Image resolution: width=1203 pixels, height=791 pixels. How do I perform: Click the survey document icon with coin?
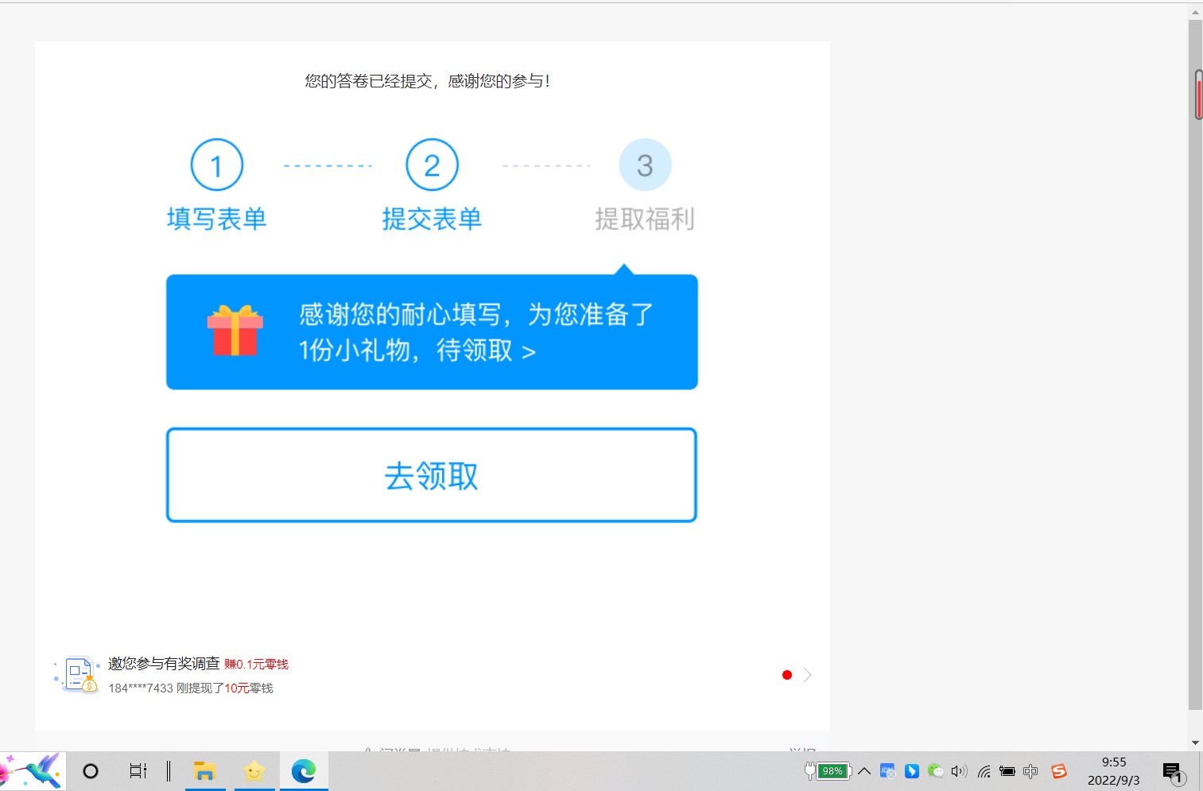78,674
